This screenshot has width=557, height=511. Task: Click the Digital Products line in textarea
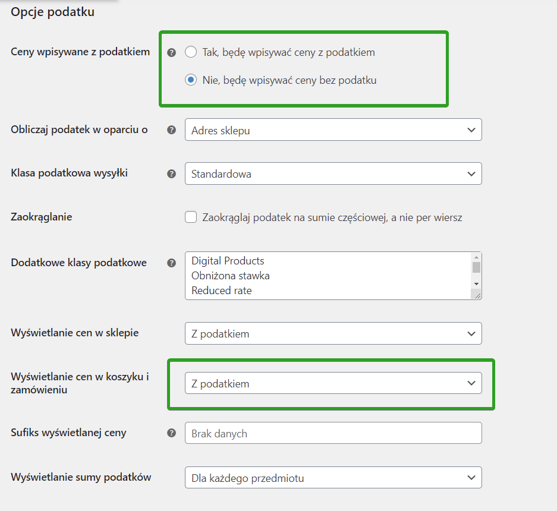coord(228,261)
